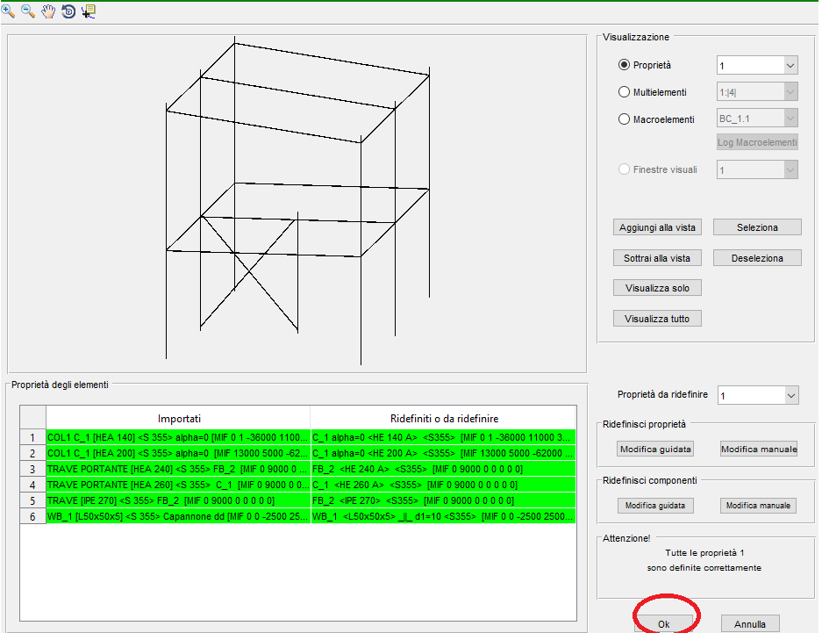Viewport: 822px width, 633px height.
Task: Open the Finestre visuali dropdown
Action: pos(757,170)
